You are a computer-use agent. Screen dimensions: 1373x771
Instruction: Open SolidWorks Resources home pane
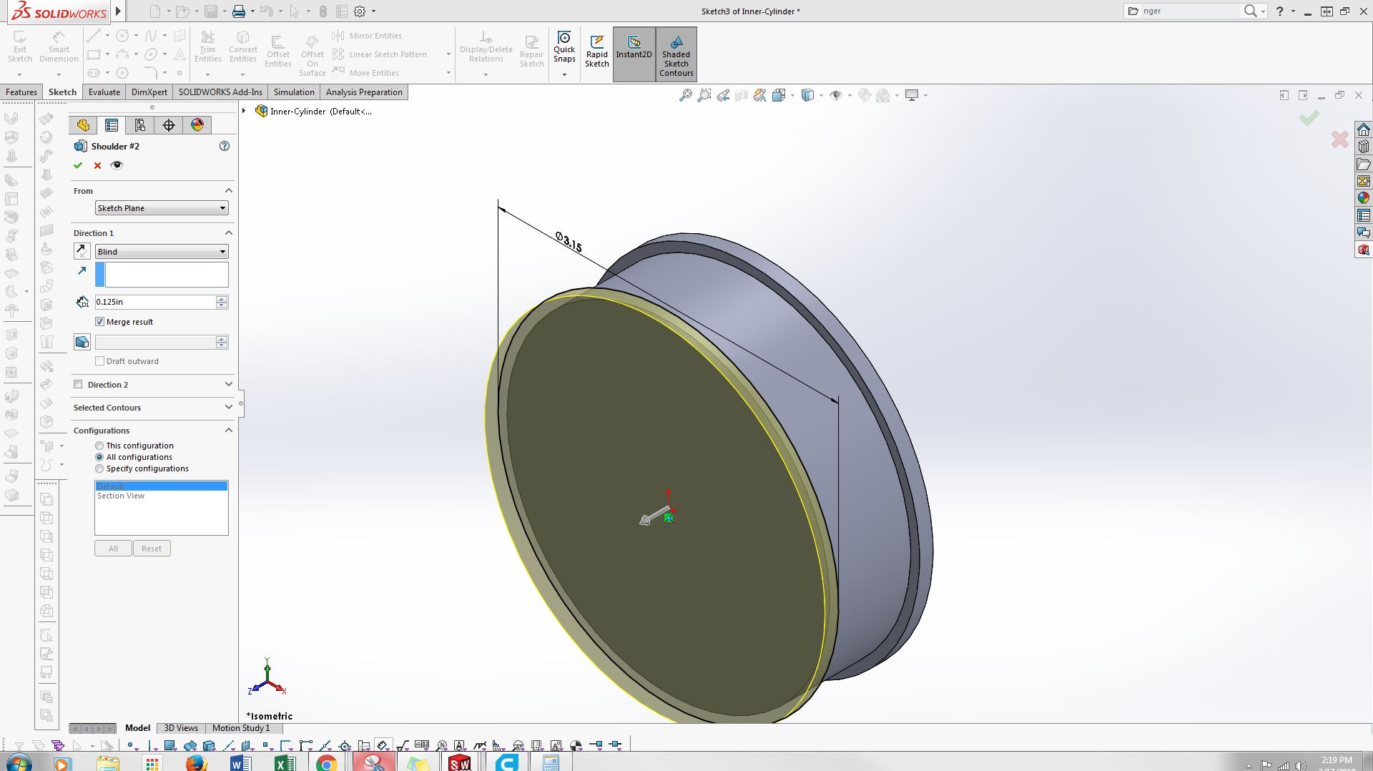tap(1364, 129)
